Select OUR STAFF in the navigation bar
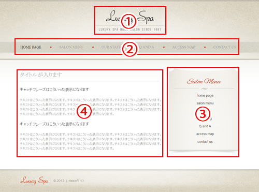259x192 pixels. [x=111, y=47]
